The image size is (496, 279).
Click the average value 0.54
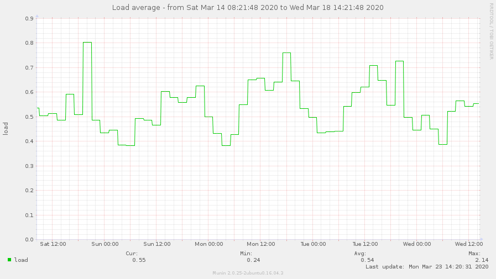click(367, 260)
